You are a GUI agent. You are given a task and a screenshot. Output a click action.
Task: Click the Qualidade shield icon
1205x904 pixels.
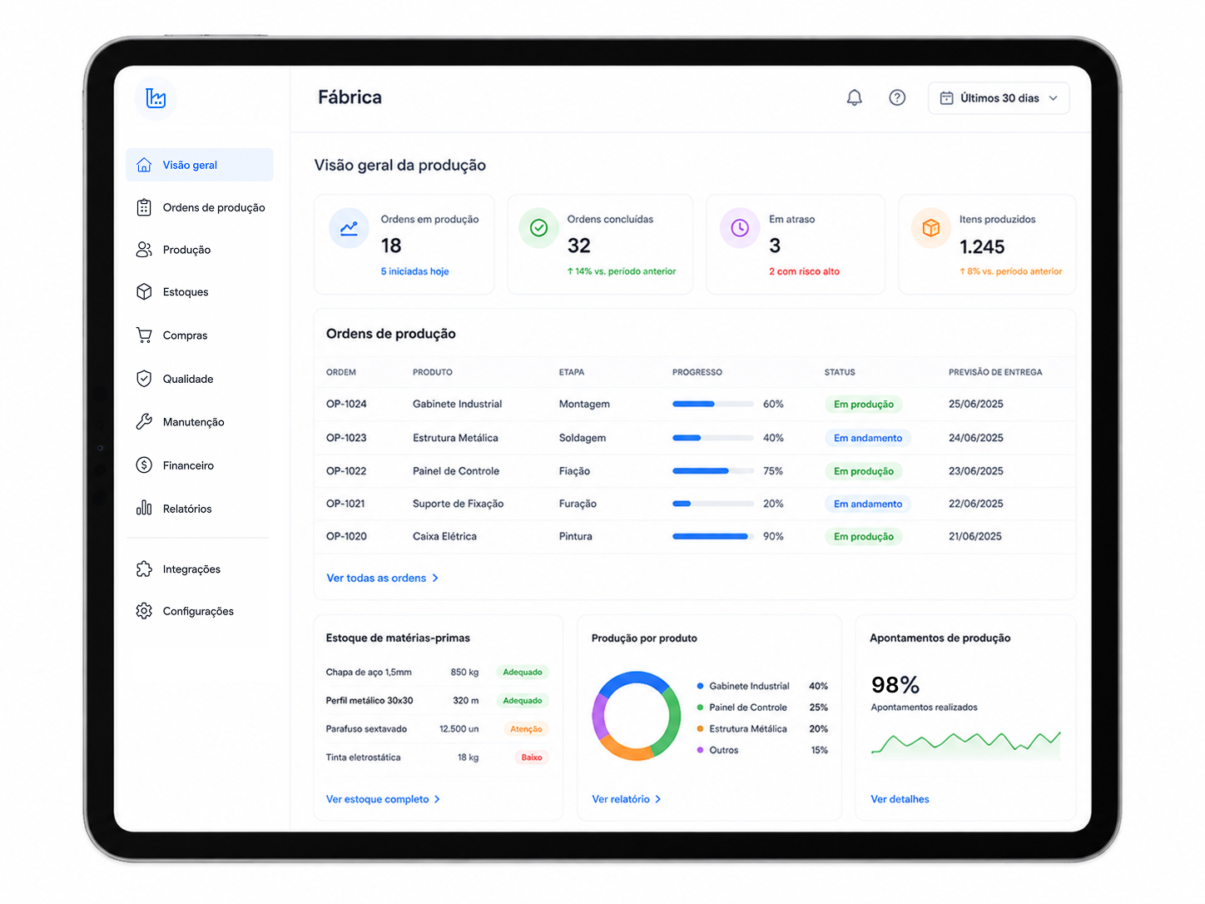tap(144, 379)
